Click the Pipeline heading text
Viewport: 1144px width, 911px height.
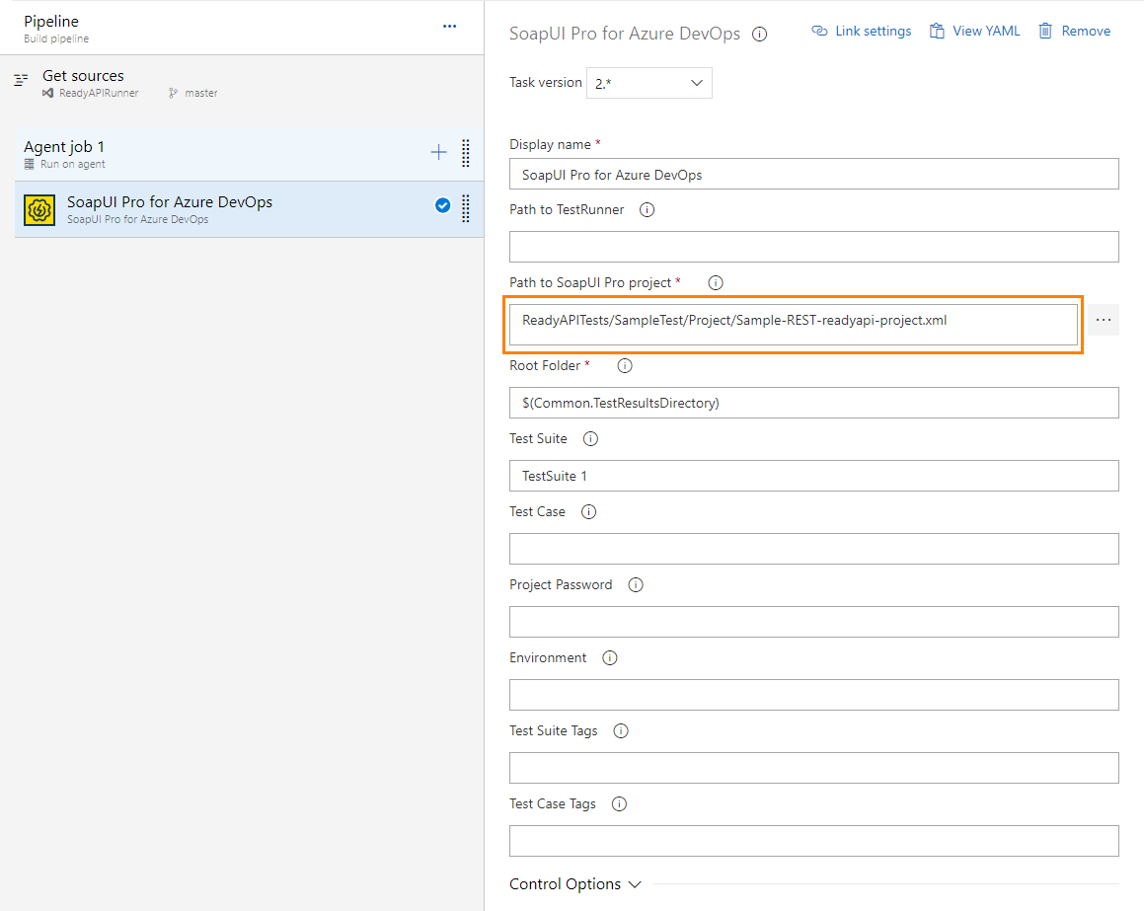pos(51,22)
